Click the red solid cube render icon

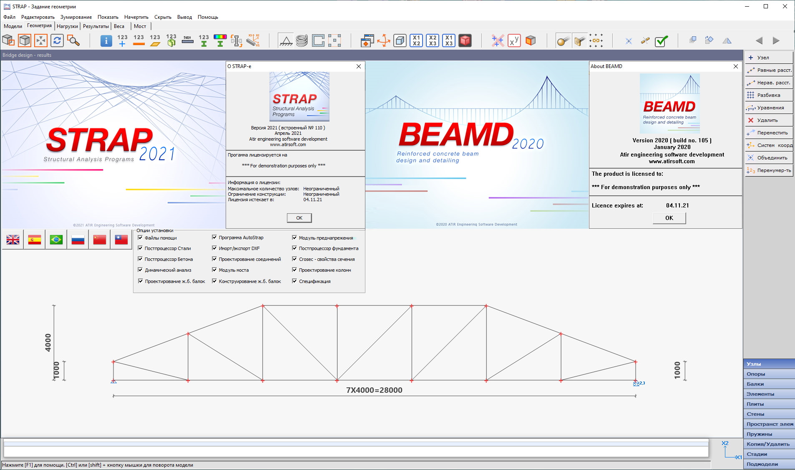click(x=465, y=40)
